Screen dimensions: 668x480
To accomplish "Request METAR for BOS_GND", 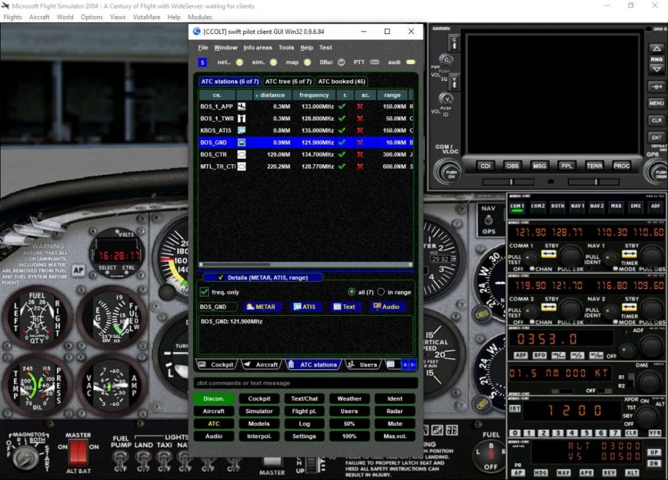I will pos(261,307).
